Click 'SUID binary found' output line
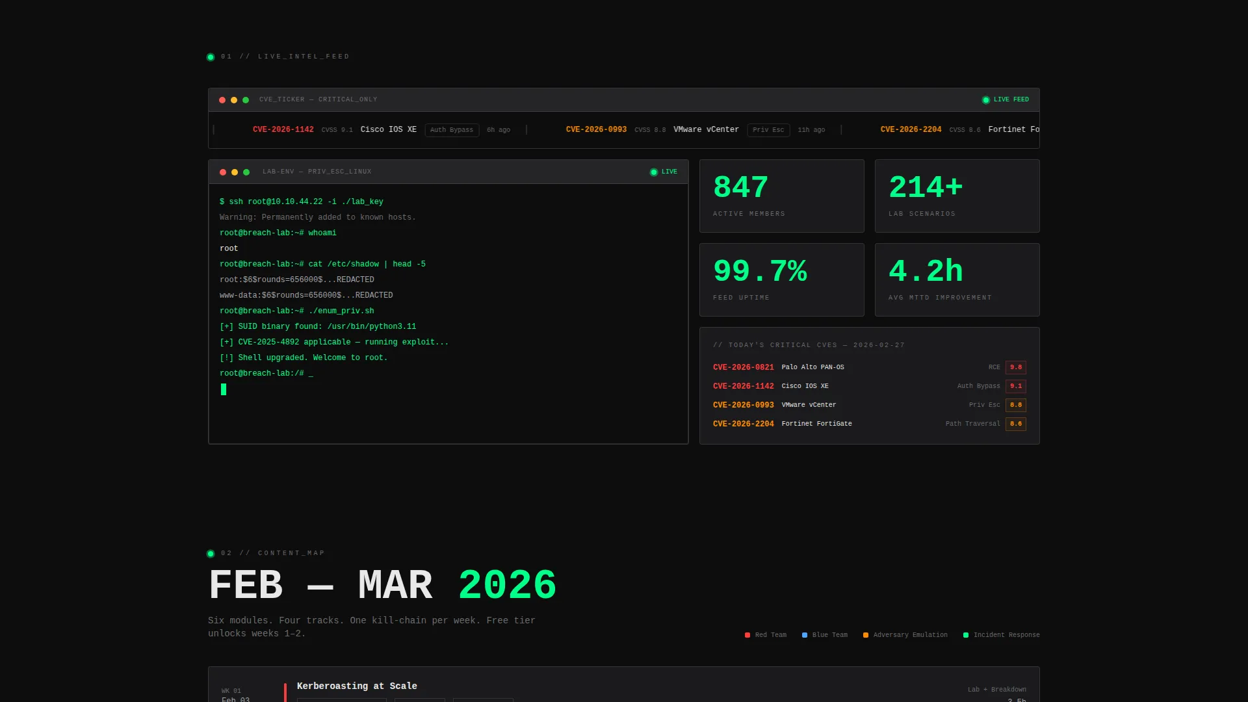Image resolution: width=1248 pixels, height=702 pixels. tap(318, 326)
